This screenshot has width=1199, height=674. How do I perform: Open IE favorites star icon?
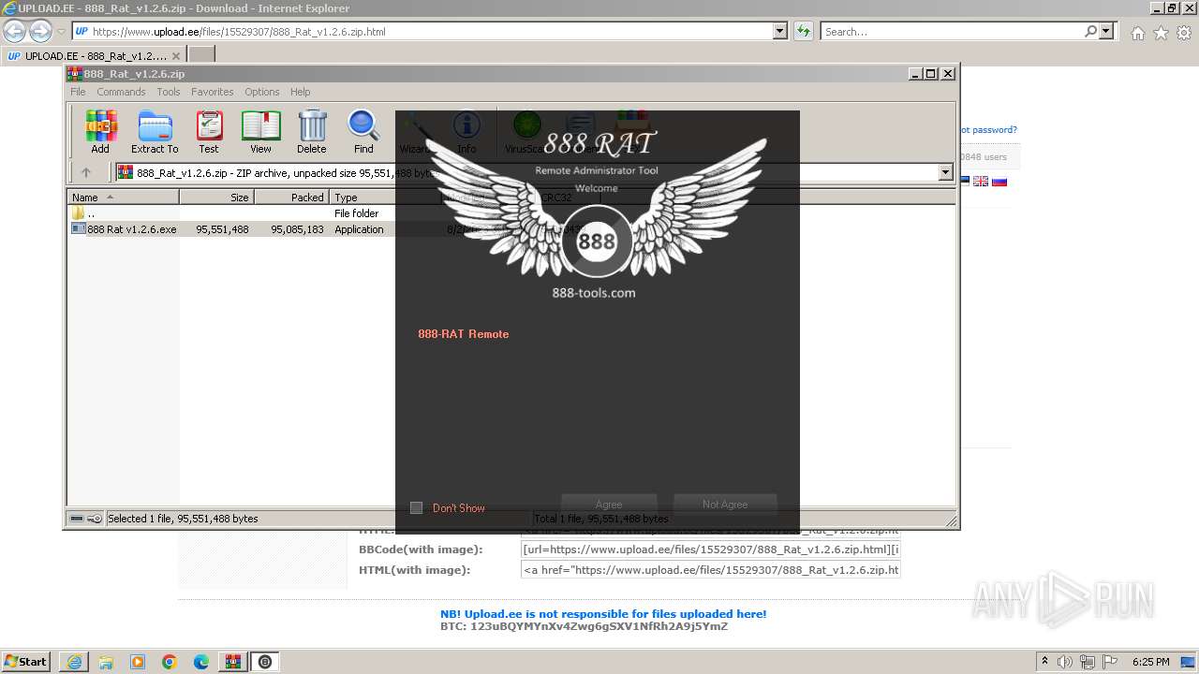[x=1161, y=33]
